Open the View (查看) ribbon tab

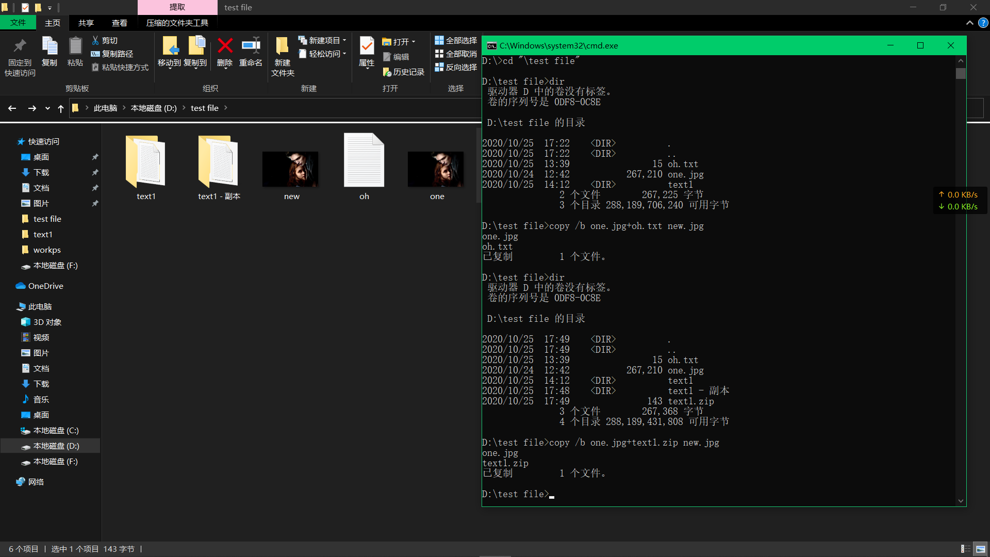pyautogui.click(x=119, y=23)
